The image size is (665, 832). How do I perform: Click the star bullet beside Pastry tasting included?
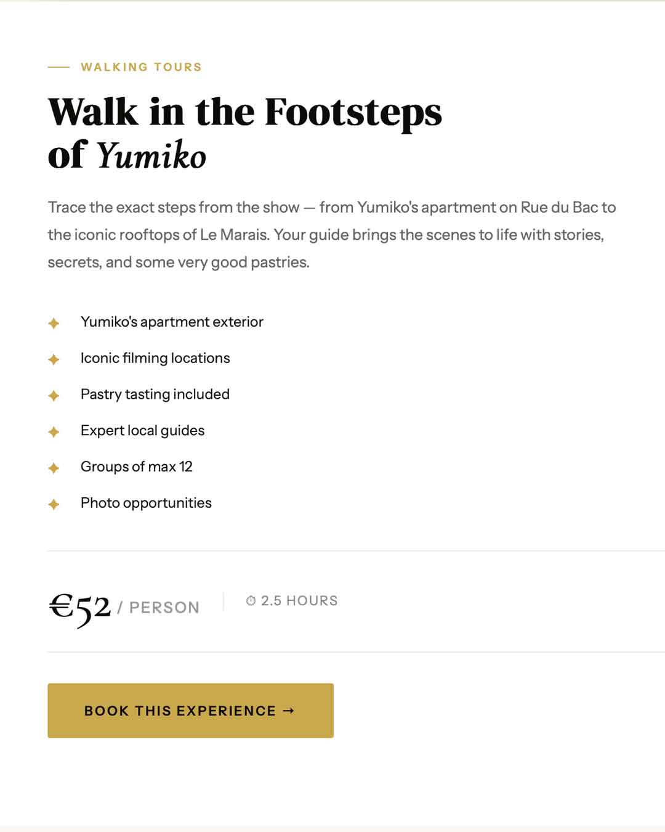tap(54, 396)
